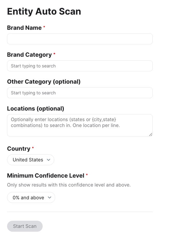Focus the Brand Category search box

pyautogui.click(x=80, y=66)
